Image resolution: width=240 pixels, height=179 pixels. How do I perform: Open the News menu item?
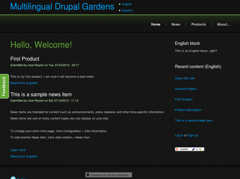tap(176, 24)
